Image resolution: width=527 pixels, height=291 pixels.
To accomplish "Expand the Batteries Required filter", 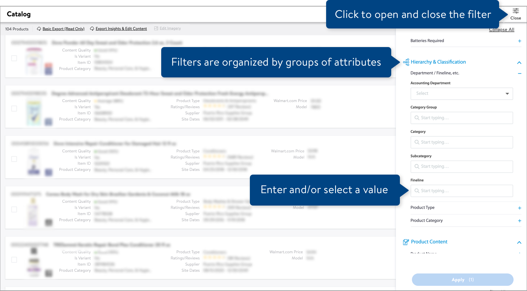I will tap(520, 41).
